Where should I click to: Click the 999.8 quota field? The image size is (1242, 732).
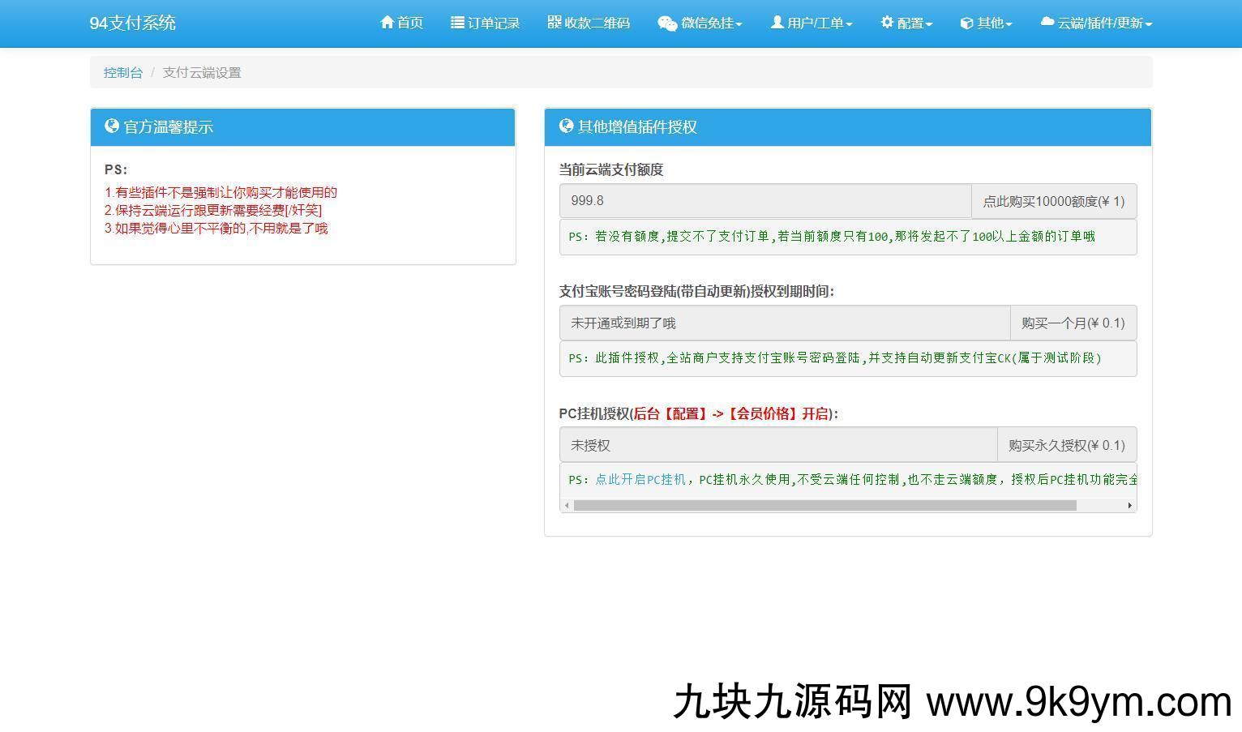[x=764, y=201]
